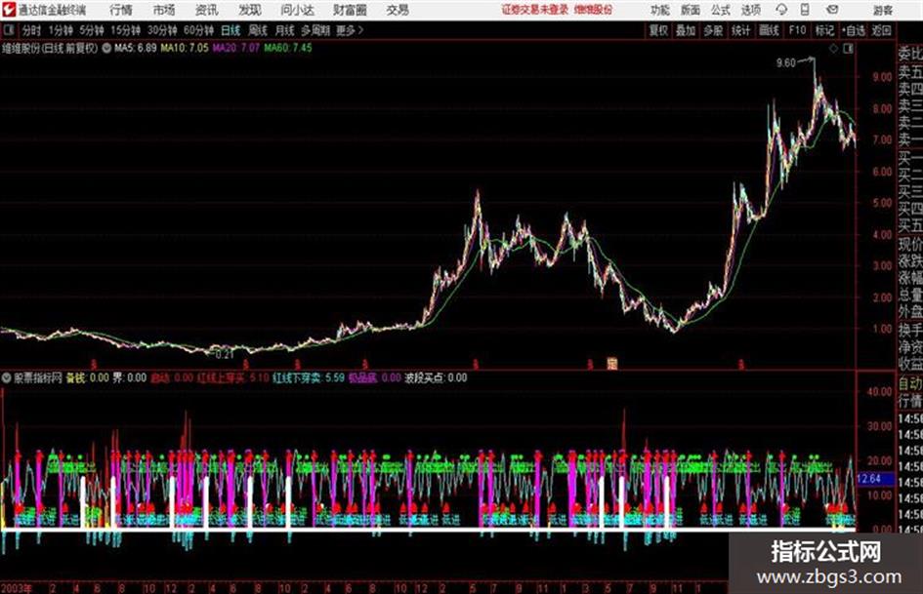The height and width of the screenshot is (594, 923).
Task: Click the 波段买点 indicator label
Action: coord(425,377)
